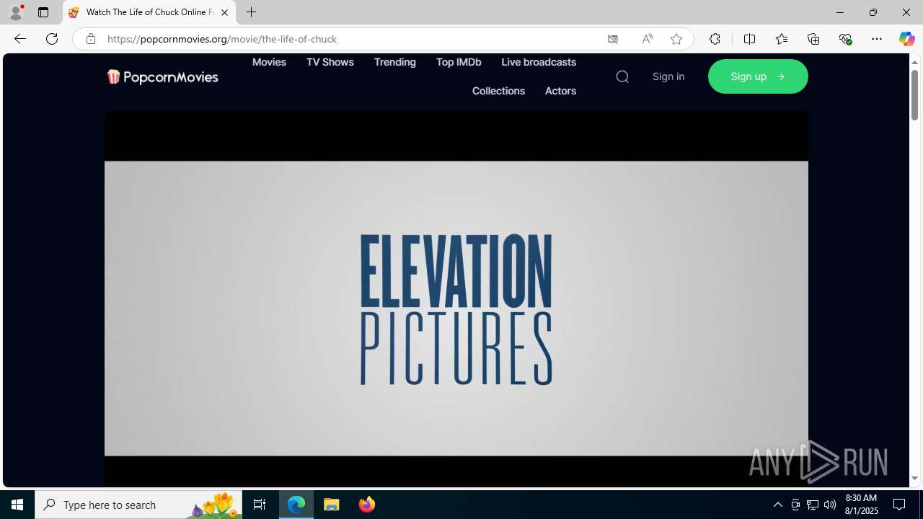Click the page vertical scrollbar thumb
This screenshot has height=519, width=923.
pyautogui.click(x=914, y=94)
